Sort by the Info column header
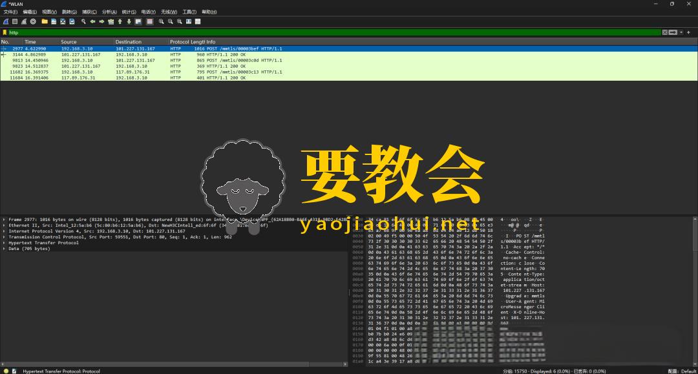The image size is (698, 374). pos(451,42)
